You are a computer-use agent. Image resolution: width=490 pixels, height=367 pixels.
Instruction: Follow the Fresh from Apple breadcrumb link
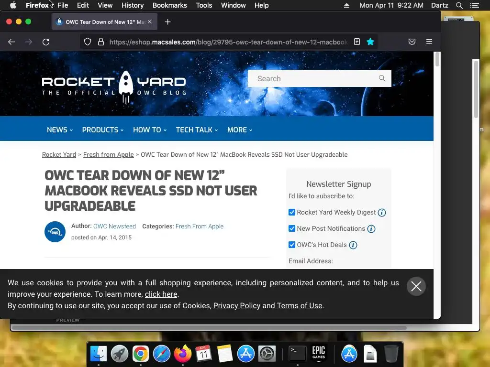point(109,155)
